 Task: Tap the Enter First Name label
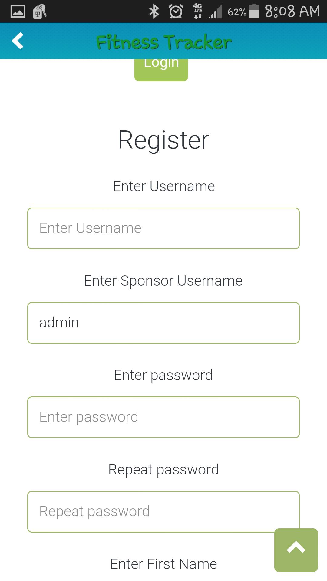[163, 564]
